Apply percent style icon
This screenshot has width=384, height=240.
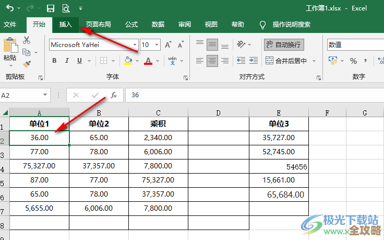click(x=353, y=61)
